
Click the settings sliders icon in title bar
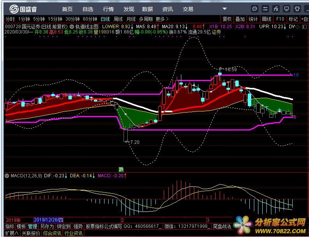click(265, 8)
